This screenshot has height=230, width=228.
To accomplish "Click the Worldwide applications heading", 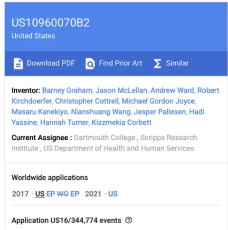I will [x=49, y=178].
